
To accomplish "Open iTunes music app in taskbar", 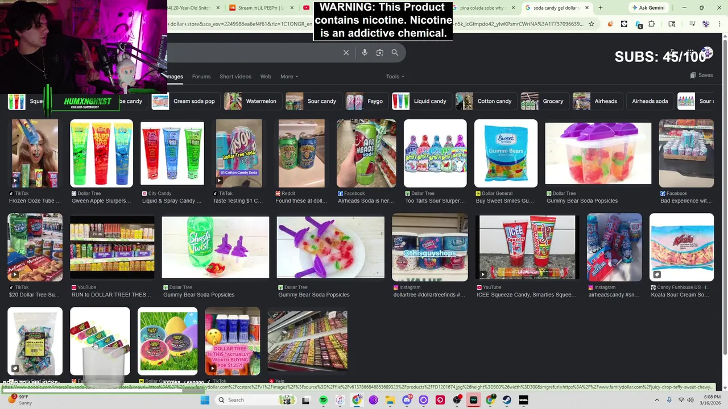I will (340, 400).
